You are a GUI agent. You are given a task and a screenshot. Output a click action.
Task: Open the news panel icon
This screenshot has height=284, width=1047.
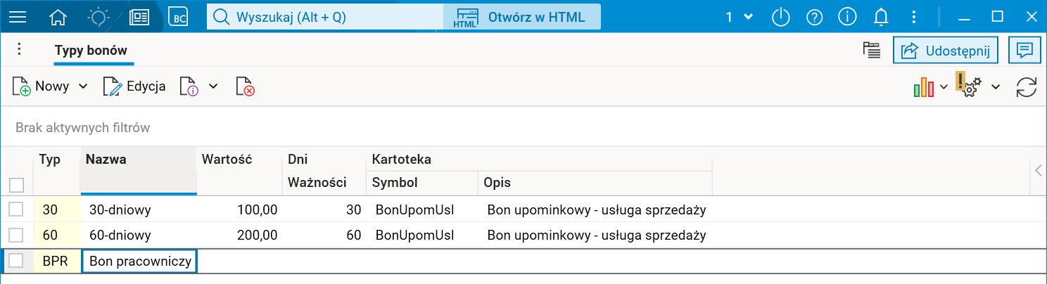click(x=139, y=17)
